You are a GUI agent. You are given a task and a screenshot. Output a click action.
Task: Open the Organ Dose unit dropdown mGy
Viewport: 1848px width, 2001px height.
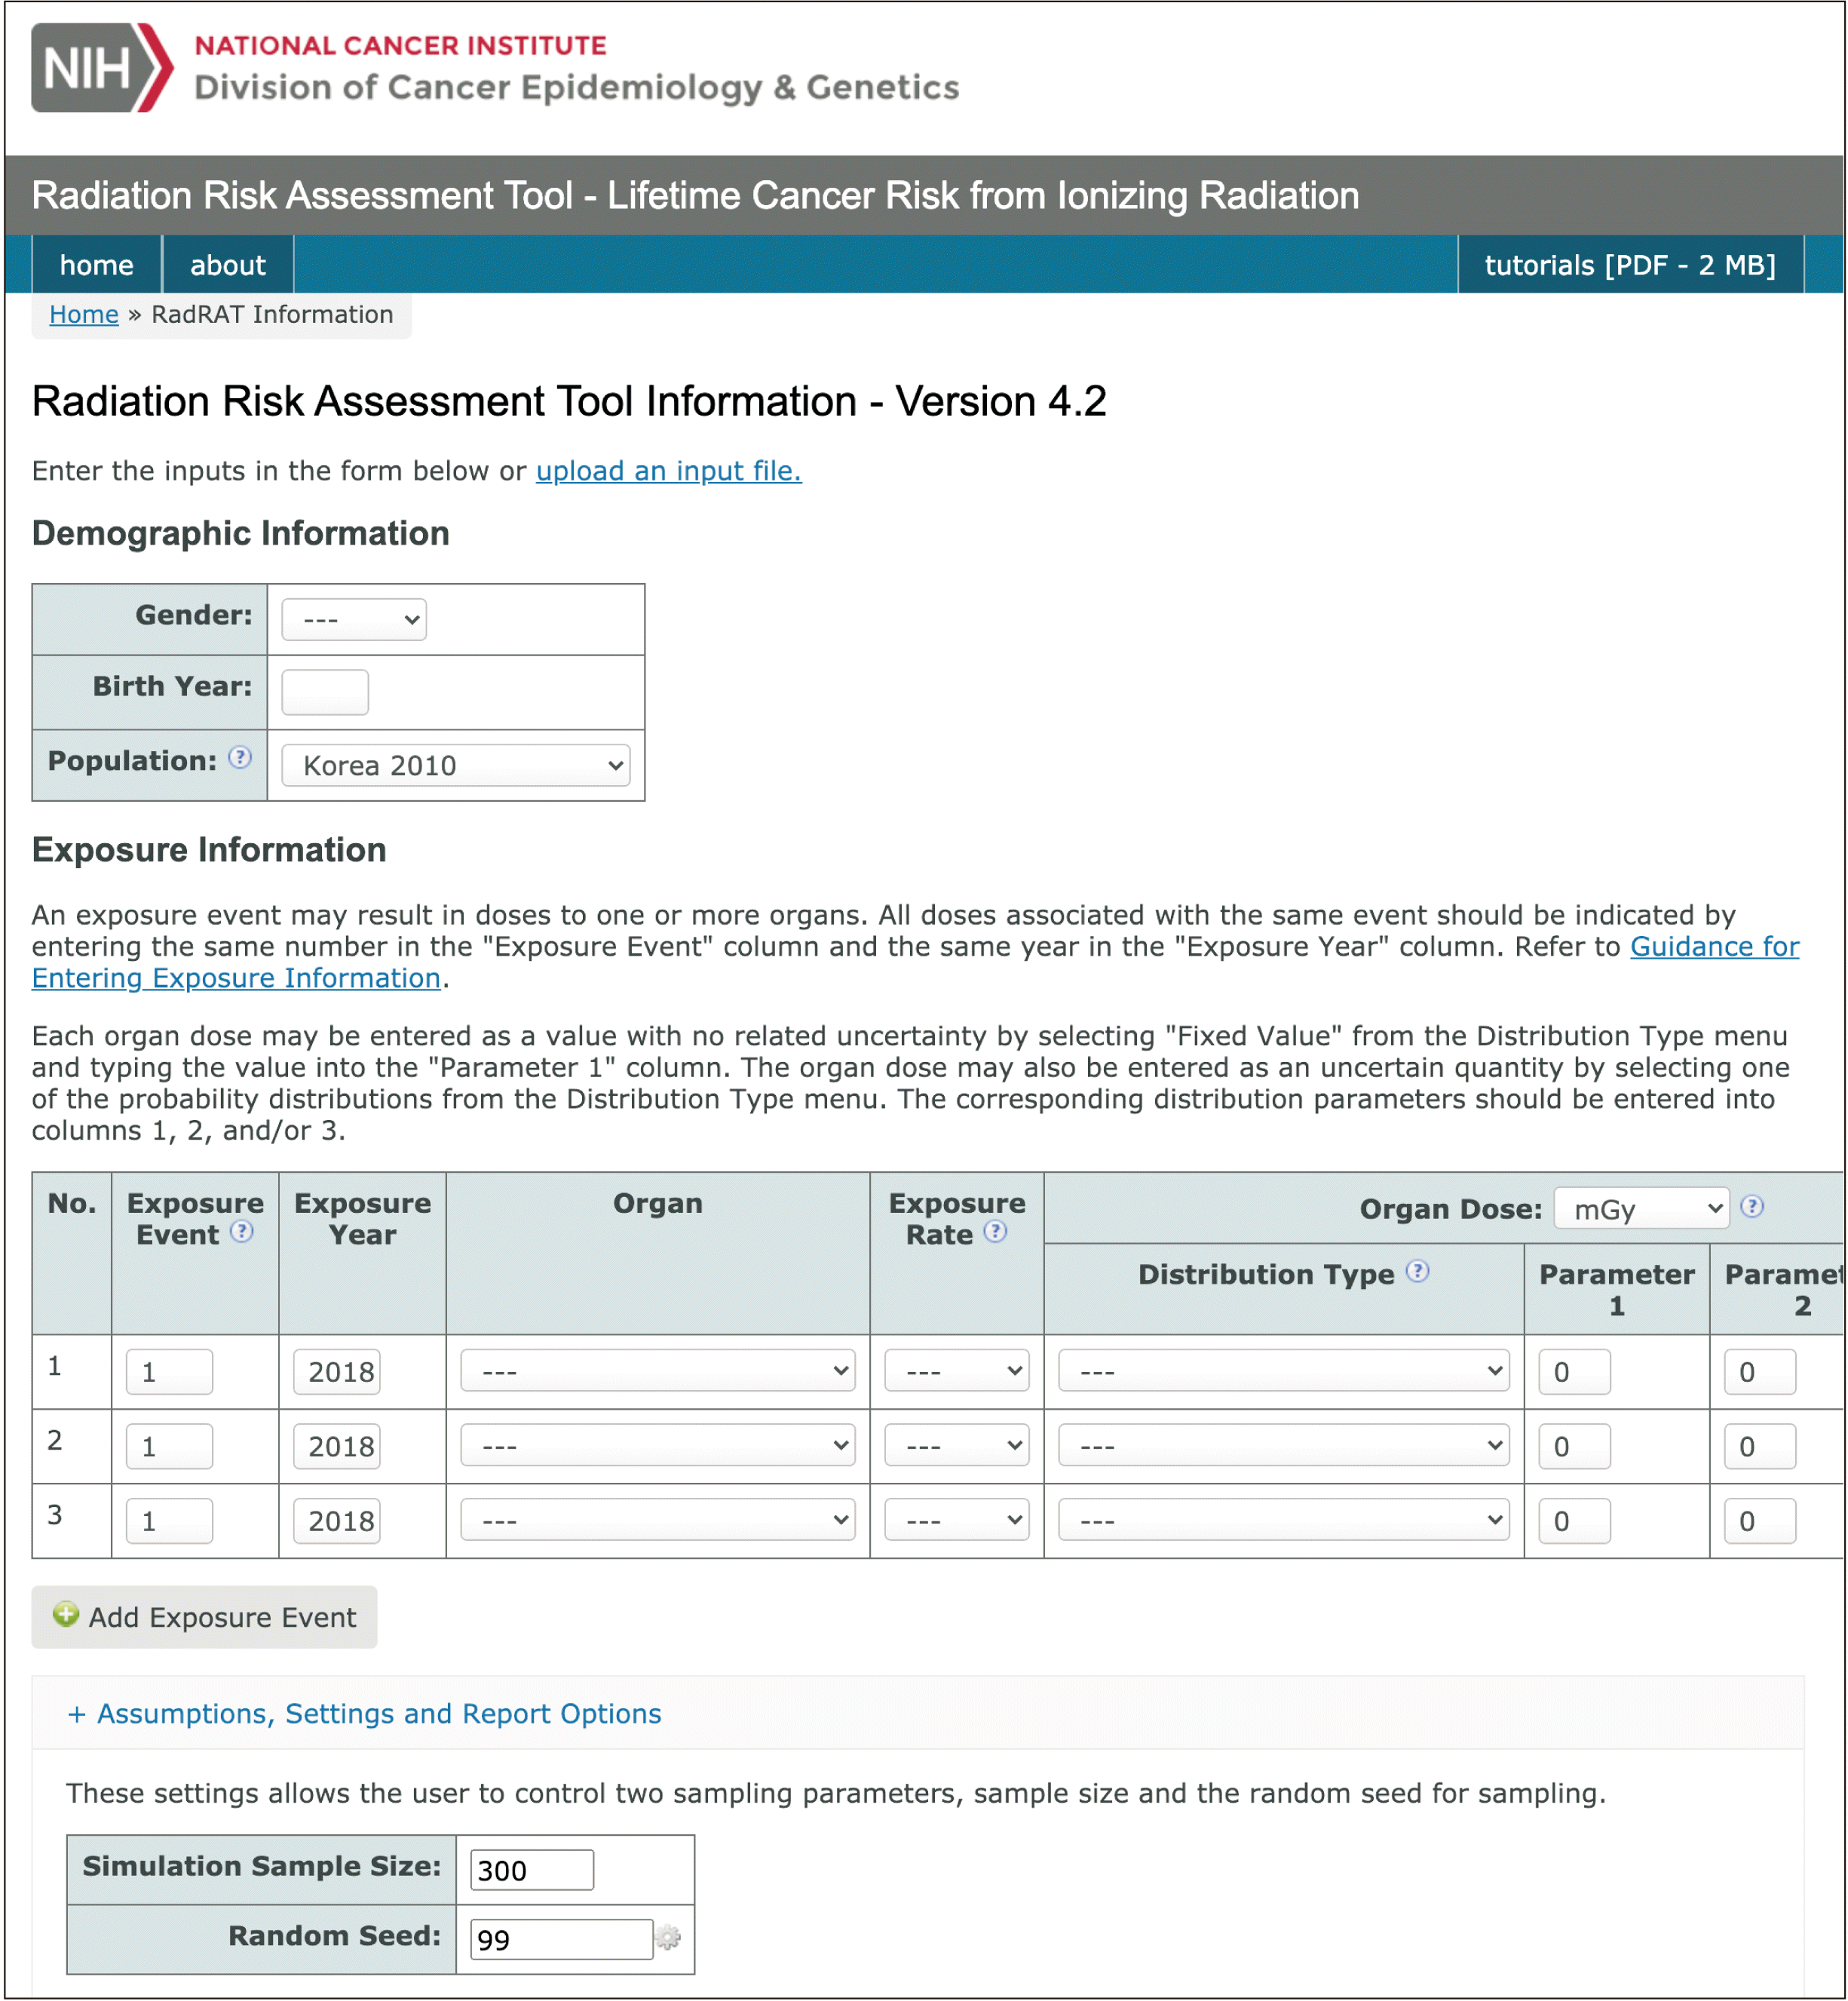coord(1642,1208)
